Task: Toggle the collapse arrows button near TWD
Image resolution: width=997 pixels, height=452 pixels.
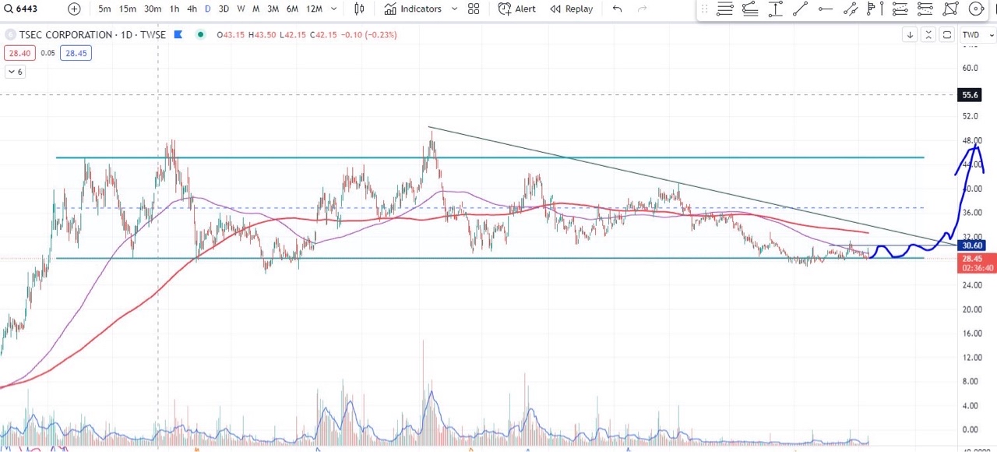Action: coord(928,35)
